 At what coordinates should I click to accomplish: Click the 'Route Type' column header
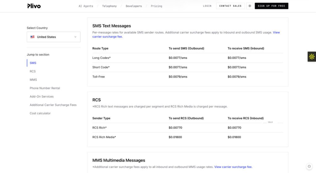100,49
